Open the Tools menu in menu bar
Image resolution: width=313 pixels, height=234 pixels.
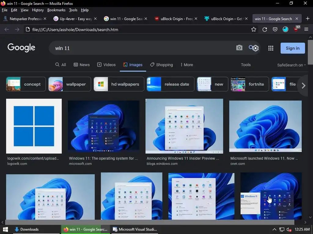tap(73, 10)
